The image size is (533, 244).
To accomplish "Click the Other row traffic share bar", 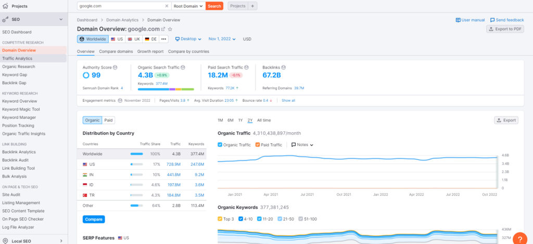I will coord(137,206).
